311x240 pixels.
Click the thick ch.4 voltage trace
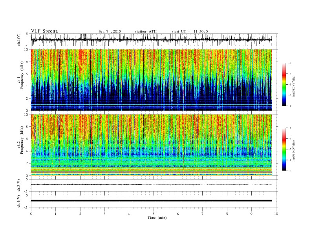click(x=151, y=201)
